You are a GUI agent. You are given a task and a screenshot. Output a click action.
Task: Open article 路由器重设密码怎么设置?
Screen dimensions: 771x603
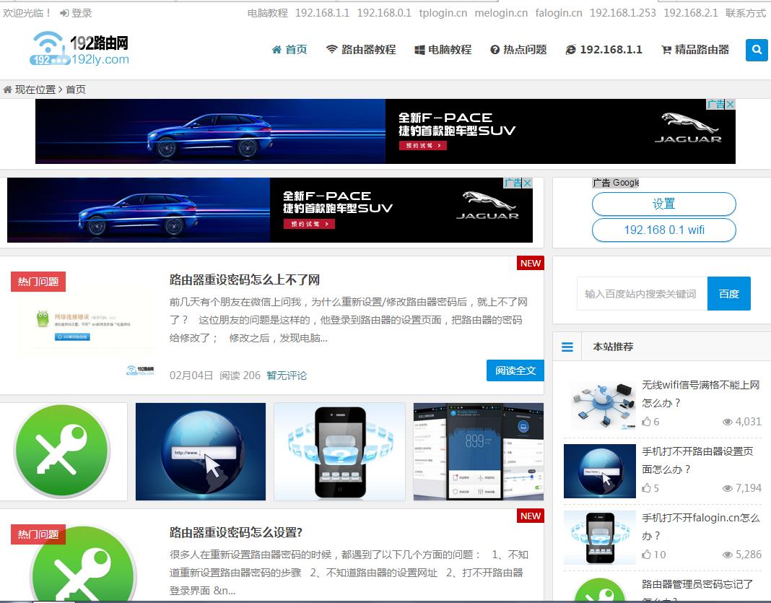(236, 533)
